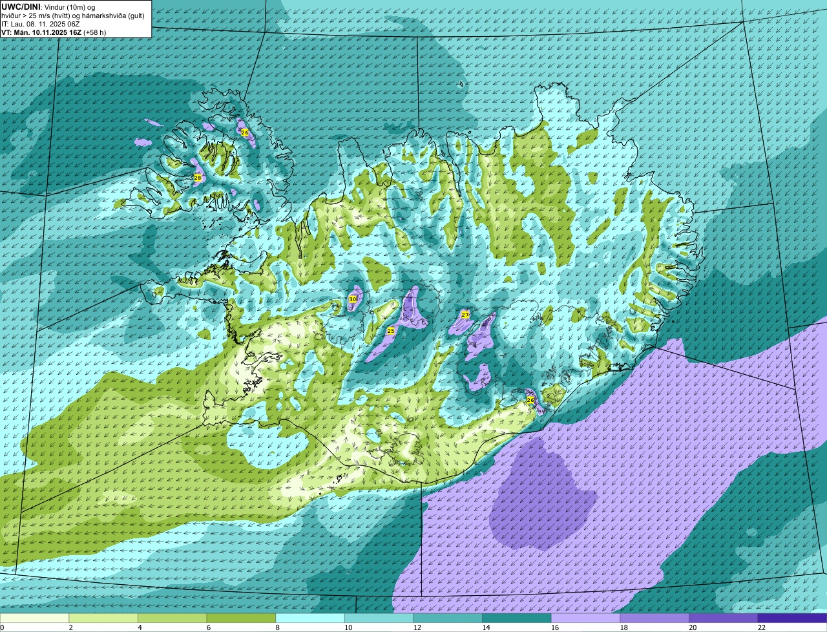Viewport: 827px width, 632px height.
Task: Select the above-22 m/s indigo legend swatch
Action: [x=792, y=618]
